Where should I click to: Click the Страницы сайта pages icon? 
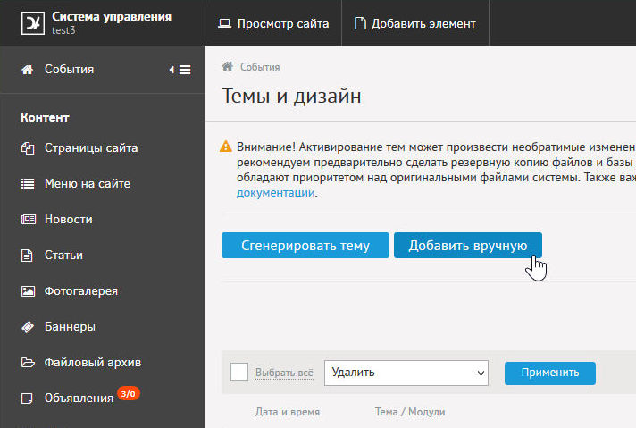[27, 148]
